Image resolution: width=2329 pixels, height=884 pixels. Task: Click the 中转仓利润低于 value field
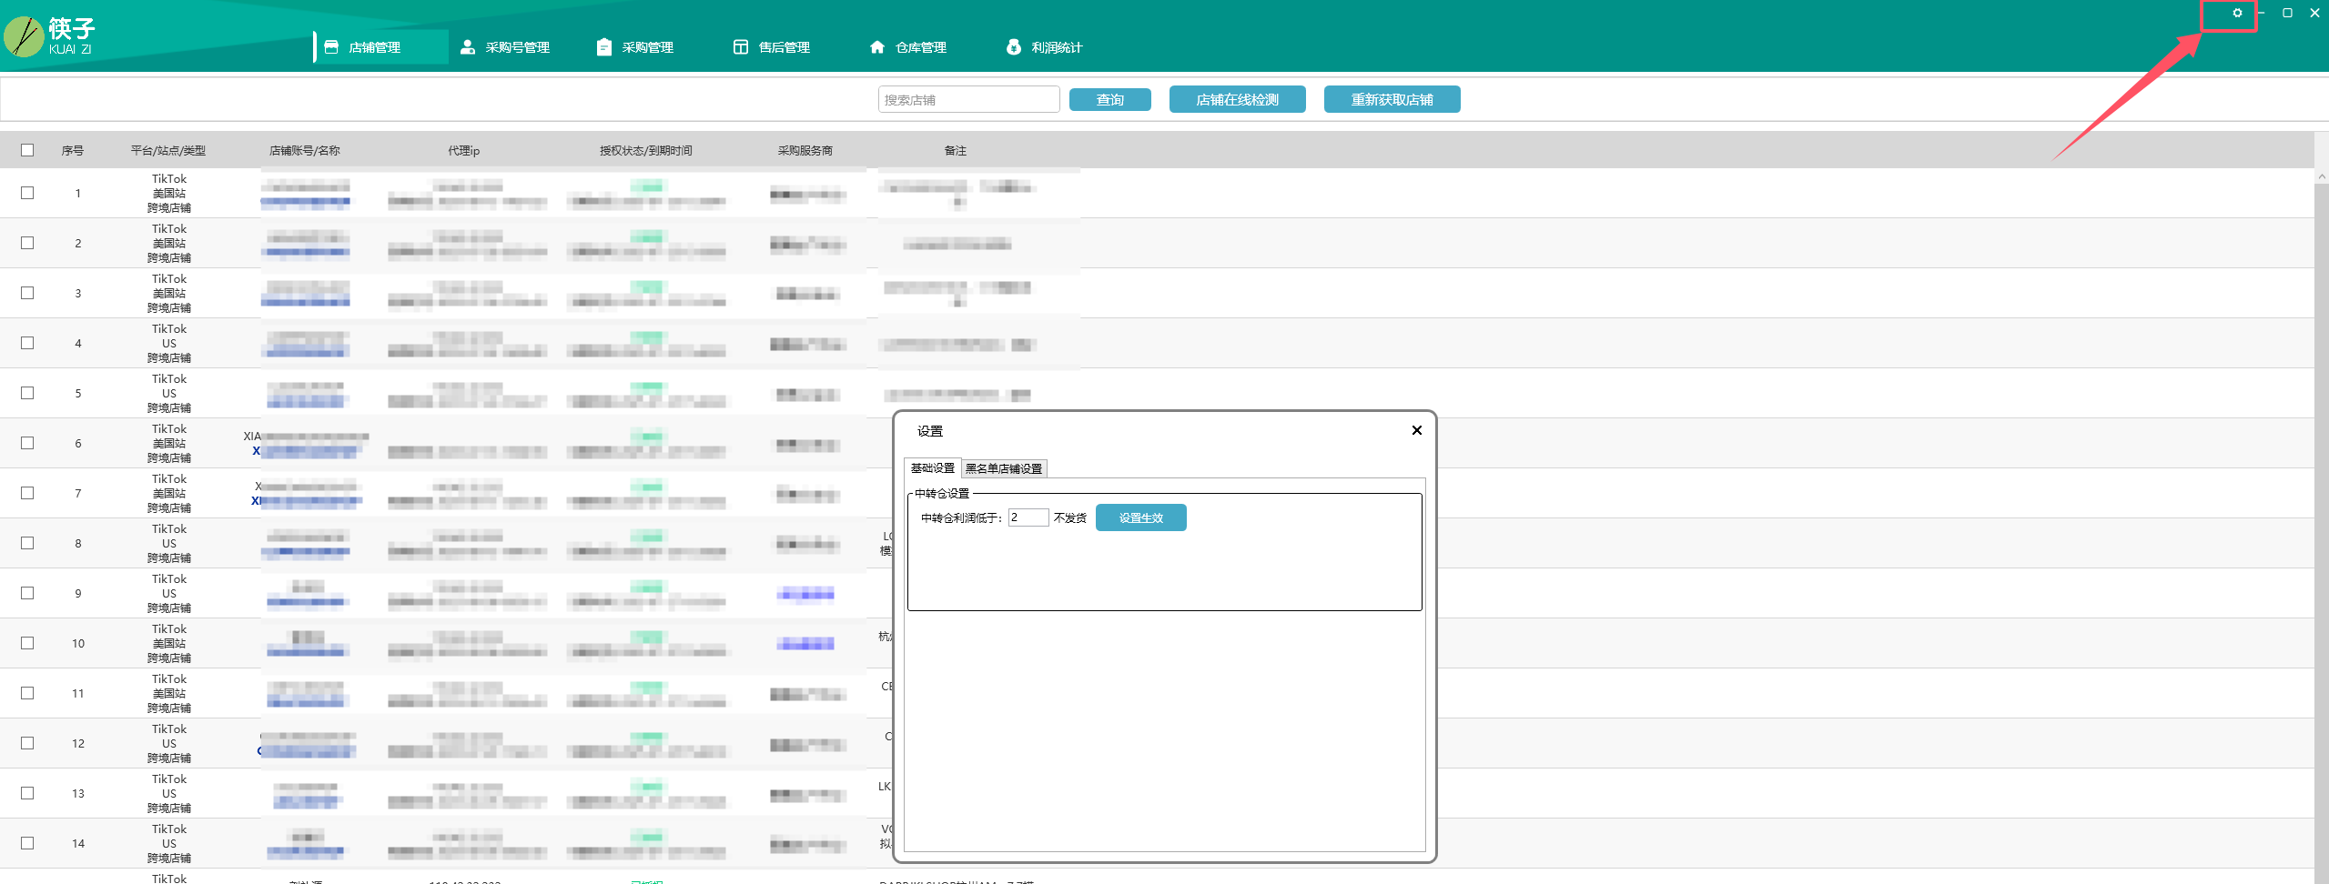tap(1028, 517)
